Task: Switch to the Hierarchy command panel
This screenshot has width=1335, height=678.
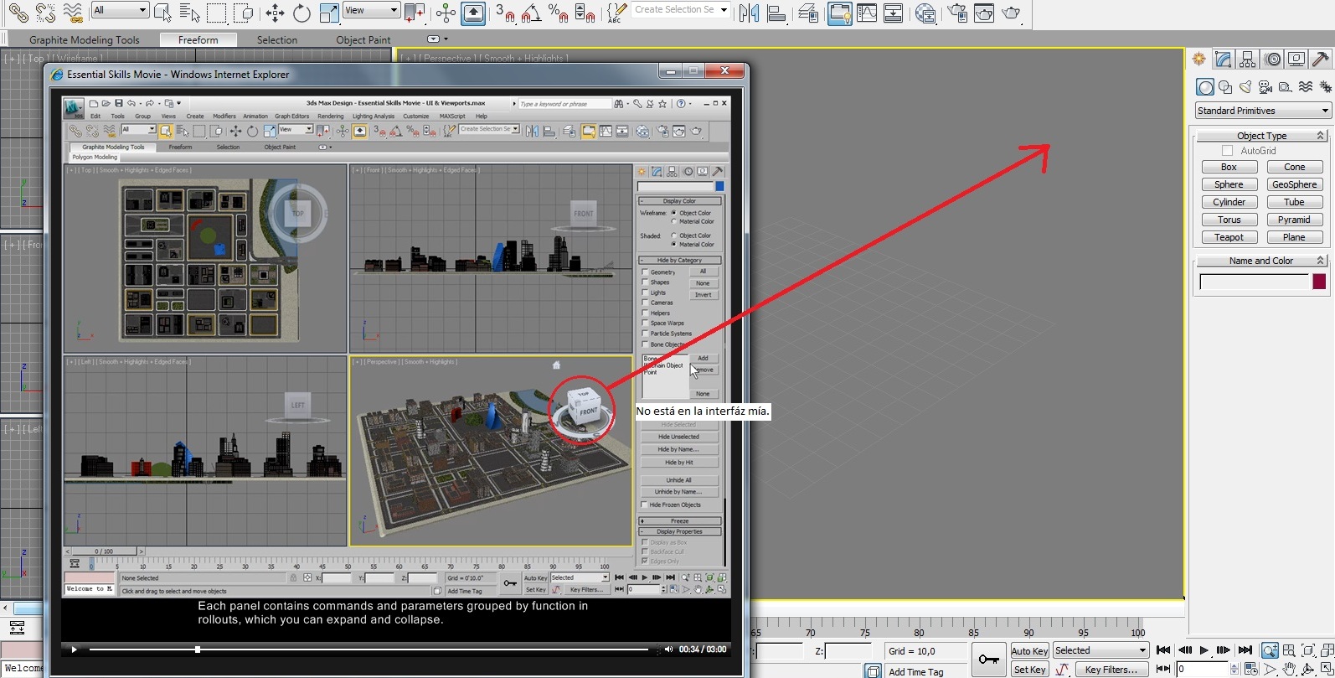Action: (1248, 59)
